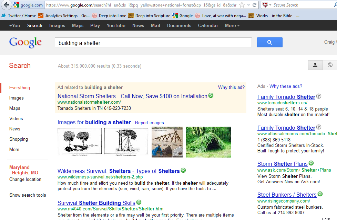Click into the browser address bar URL

click(142, 5)
